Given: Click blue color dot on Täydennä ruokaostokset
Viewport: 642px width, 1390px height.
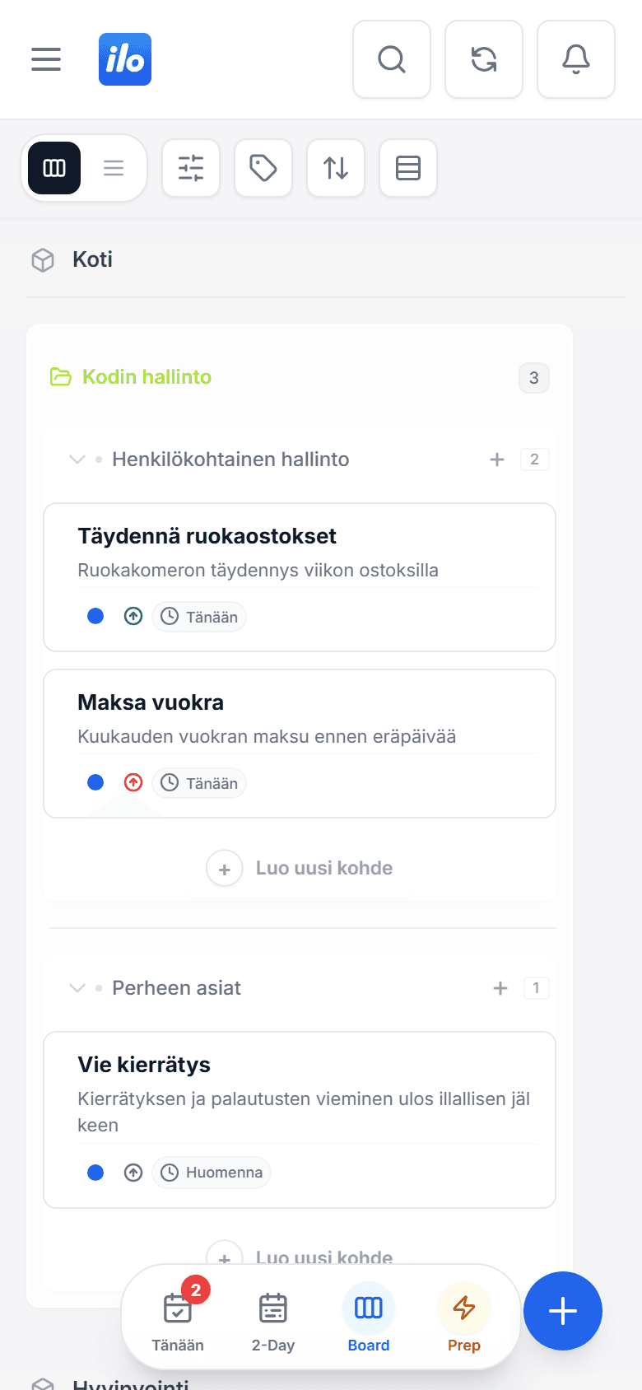Looking at the screenshot, I should tap(95, 616).
